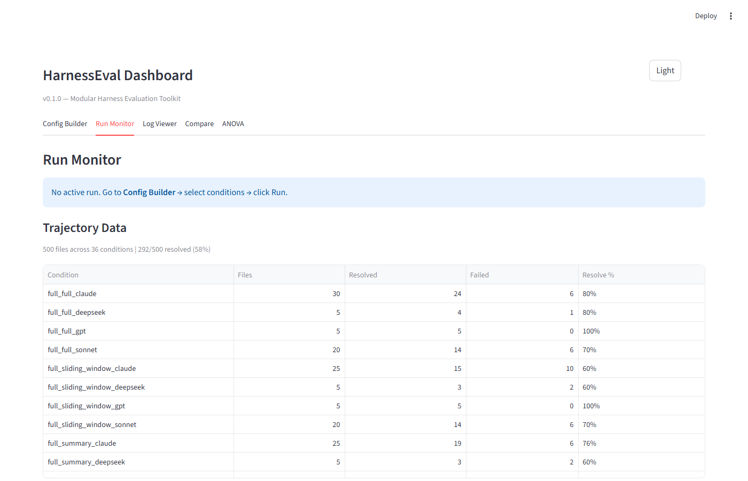Select the Run Monitor tab

(x=114, y=123)
